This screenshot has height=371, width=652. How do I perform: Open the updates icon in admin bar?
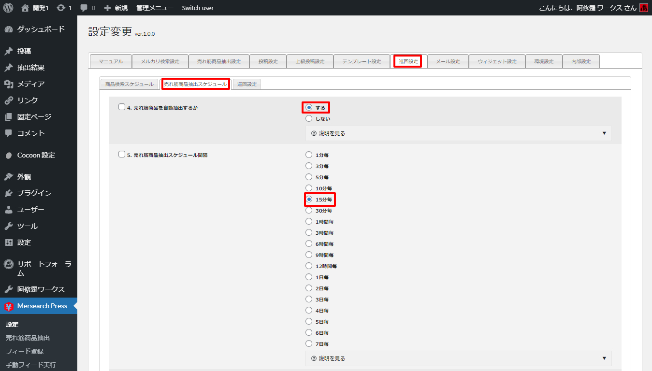(x=60, y=8)
